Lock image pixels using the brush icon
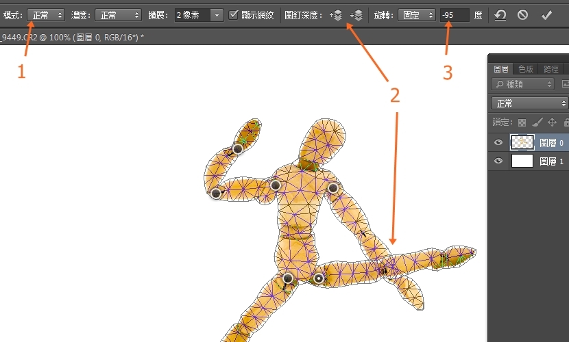This screenshot has width=569, height=342. 537,122
